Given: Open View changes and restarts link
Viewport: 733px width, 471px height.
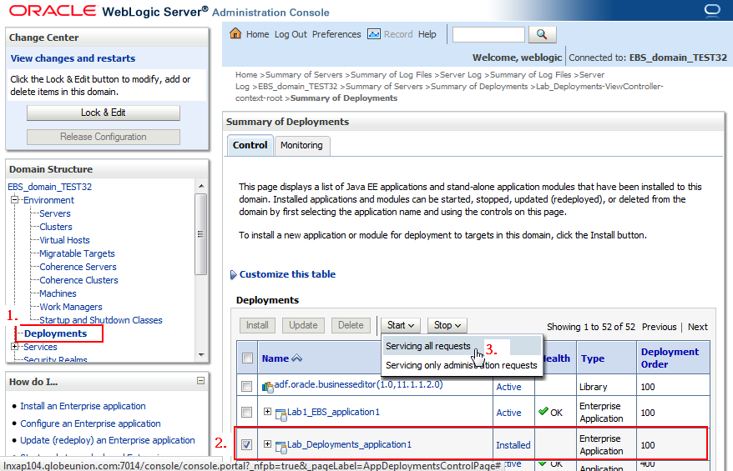Looking at the screenshot, I should 73,58.
